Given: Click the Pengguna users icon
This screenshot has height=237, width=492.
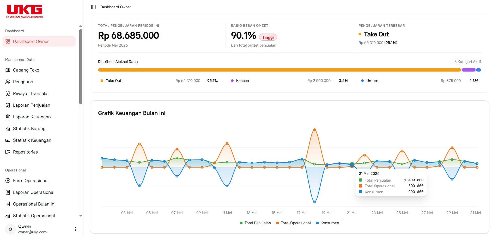Looking at the screenshot, I should point(8,82).
